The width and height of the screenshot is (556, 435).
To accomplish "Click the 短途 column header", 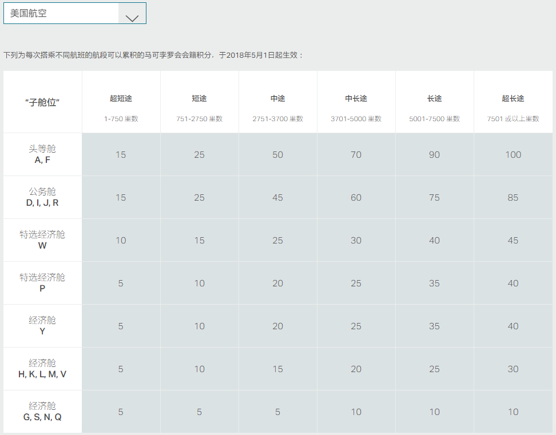I will 199,98.
